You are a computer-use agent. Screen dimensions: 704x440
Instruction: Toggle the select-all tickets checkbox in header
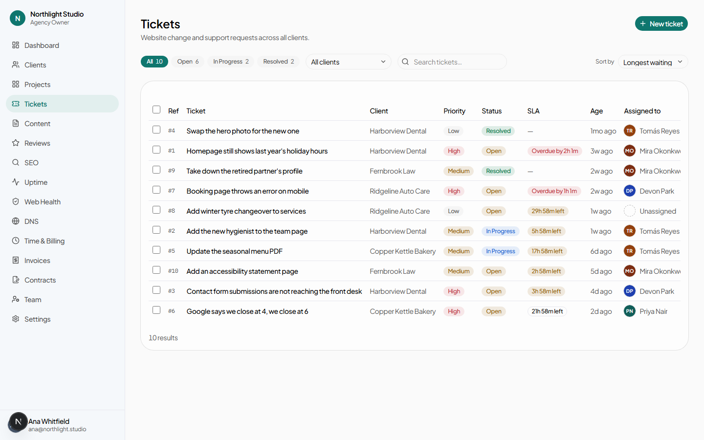tap(156, 110)
